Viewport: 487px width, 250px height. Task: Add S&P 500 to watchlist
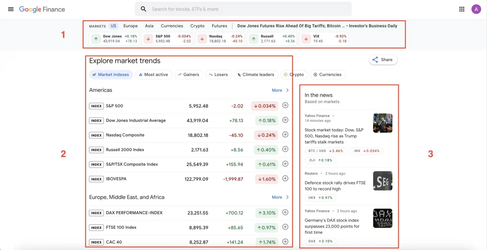point(285,105)
